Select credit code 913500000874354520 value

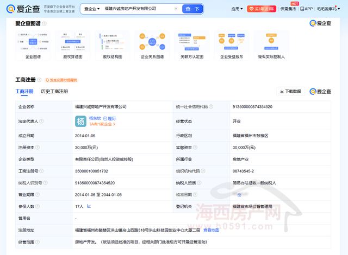click(252, 107)
